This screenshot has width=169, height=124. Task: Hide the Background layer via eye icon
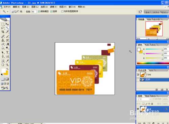pos(138,109)
